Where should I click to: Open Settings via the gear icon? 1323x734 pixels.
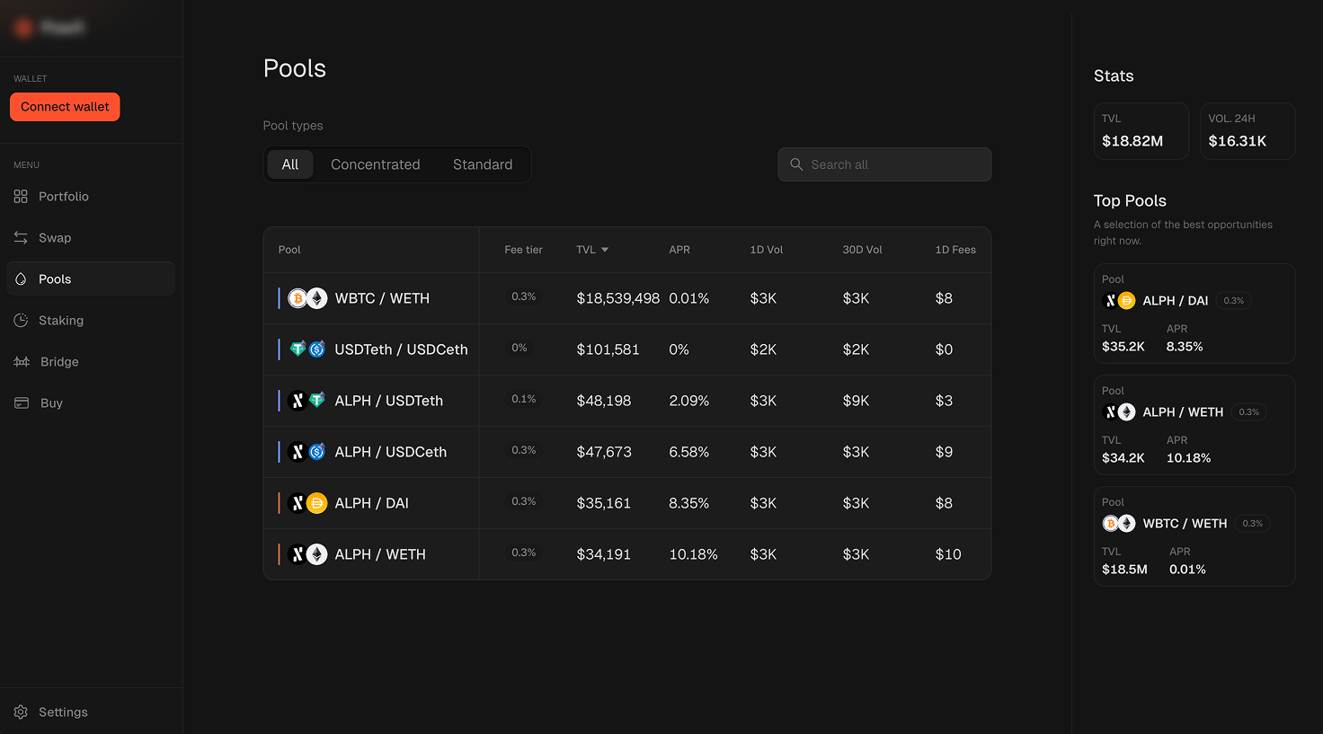(21, 712)
